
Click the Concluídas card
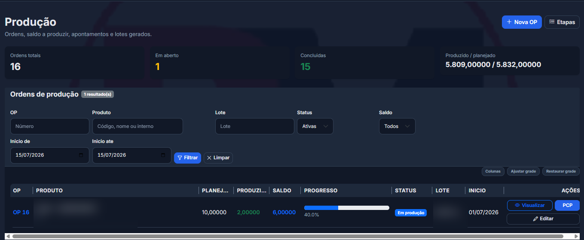(365, 63)
